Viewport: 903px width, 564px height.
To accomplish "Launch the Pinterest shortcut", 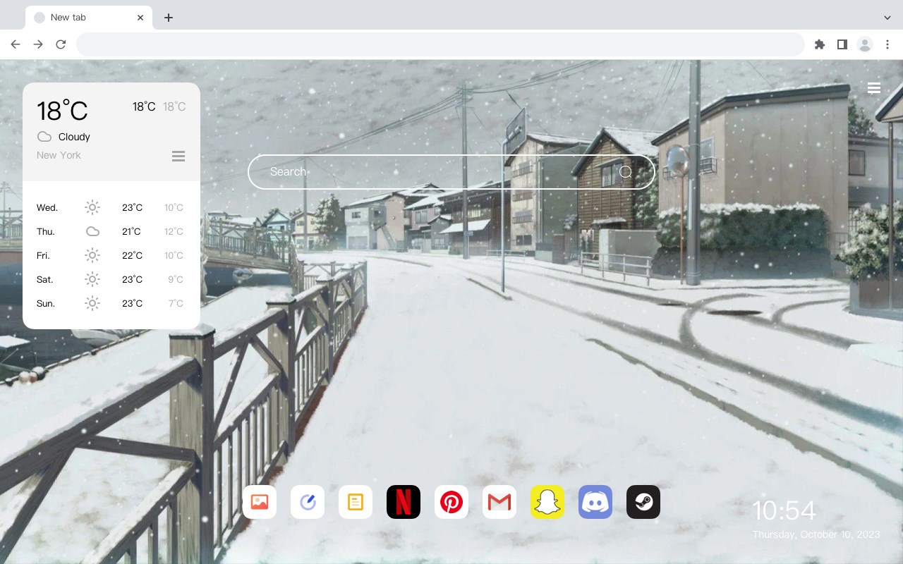I will (x=451, y=502).
